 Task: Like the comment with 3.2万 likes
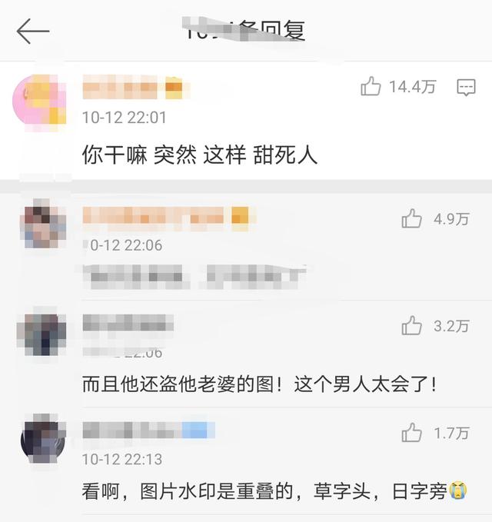412,325
